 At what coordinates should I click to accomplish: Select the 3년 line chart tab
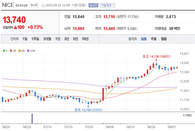(x=67, y=39)
